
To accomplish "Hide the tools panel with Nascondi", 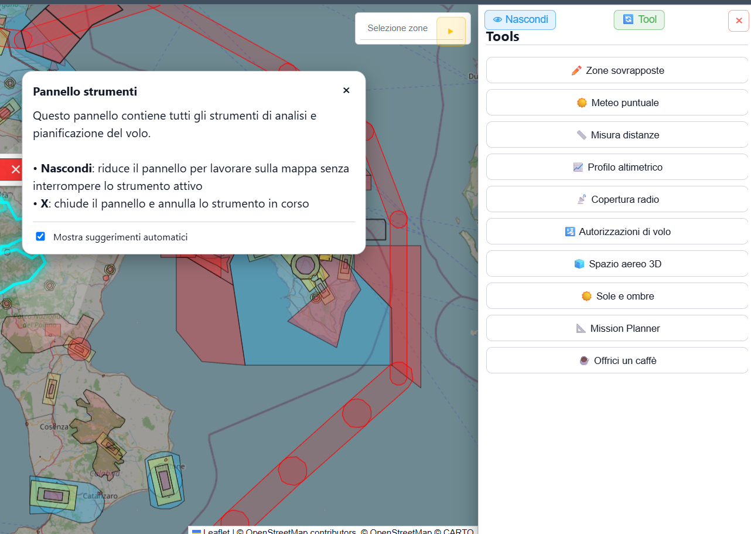I will 520,20.
